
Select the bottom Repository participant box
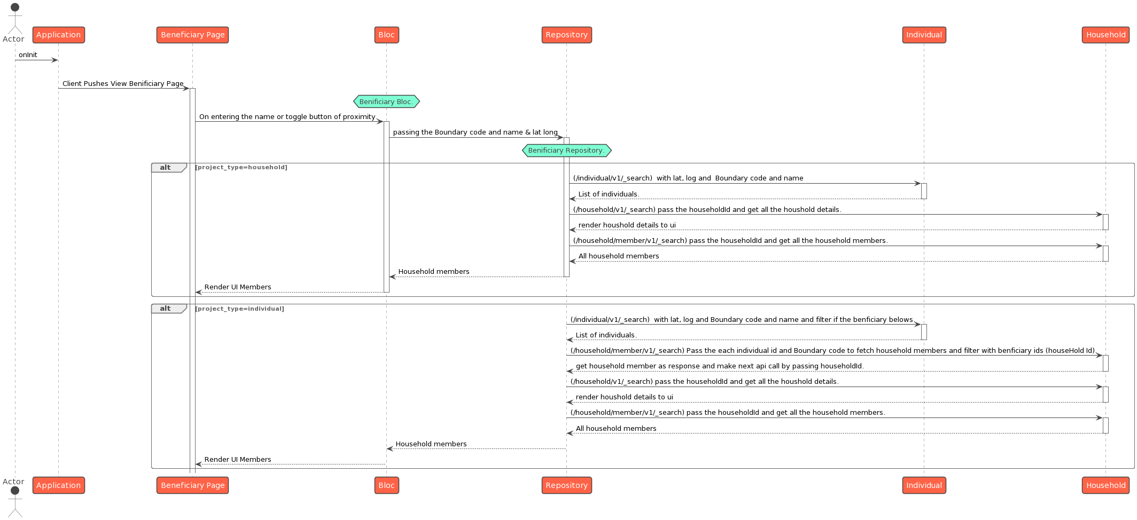pyautogui.click(x=566, y=485)
